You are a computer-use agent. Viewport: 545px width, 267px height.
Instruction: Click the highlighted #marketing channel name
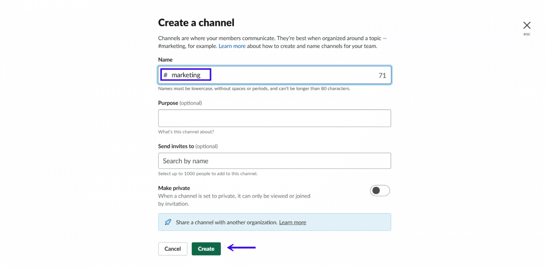pyautogui.click(x=186, y=75)
